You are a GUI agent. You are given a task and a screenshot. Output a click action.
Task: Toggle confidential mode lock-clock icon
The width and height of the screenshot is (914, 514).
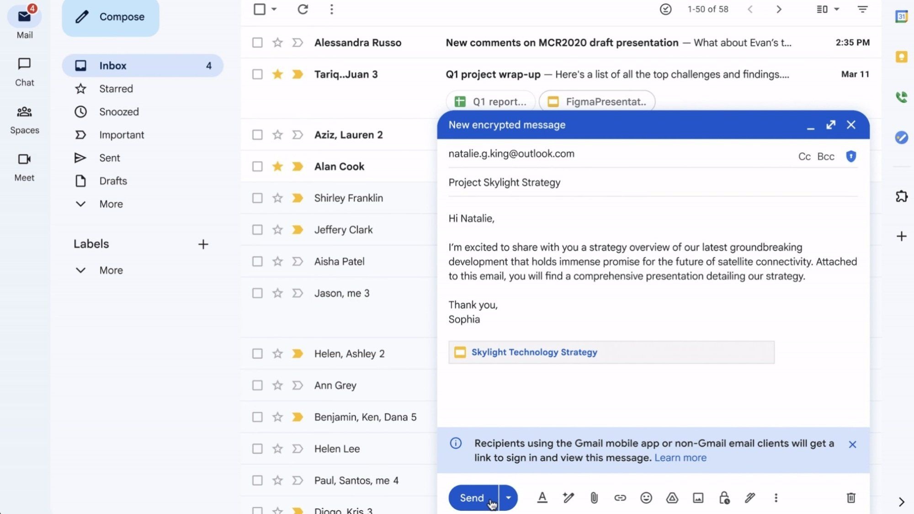point(724,498)
